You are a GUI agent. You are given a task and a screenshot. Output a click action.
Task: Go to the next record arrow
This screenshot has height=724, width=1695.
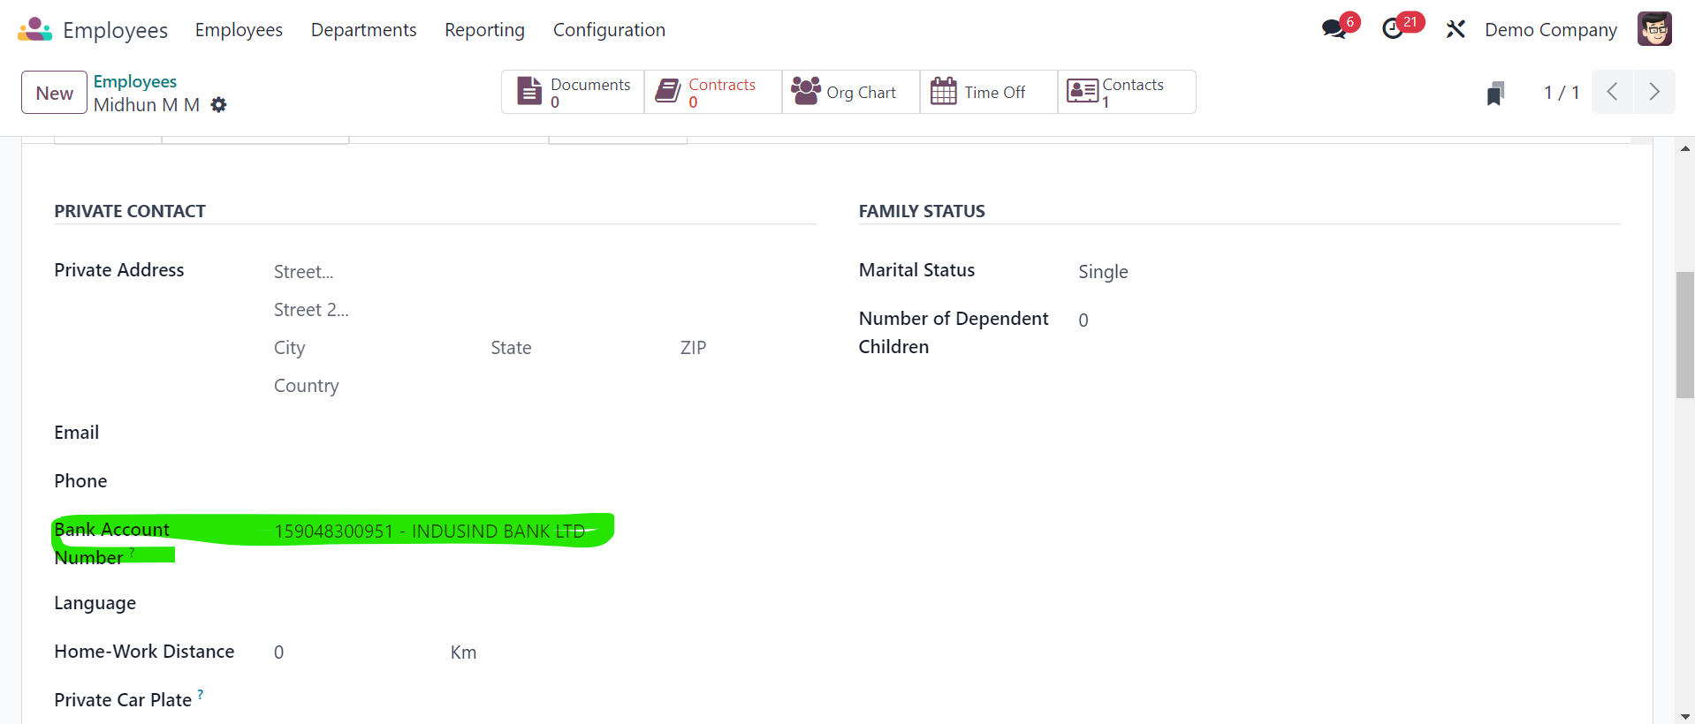tap(1654, 92)
